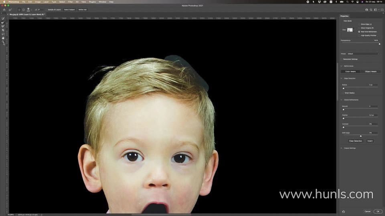Open the View mode thumbnail dropdown

351,30
